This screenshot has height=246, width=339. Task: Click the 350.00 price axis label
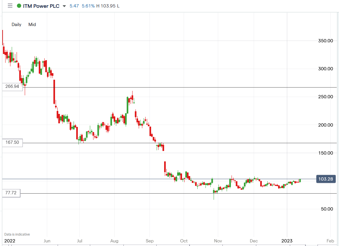tap(325, 41)
